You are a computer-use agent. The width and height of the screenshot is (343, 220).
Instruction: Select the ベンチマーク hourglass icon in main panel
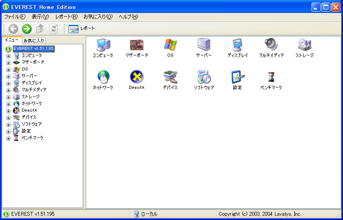[x=271, y=77]
